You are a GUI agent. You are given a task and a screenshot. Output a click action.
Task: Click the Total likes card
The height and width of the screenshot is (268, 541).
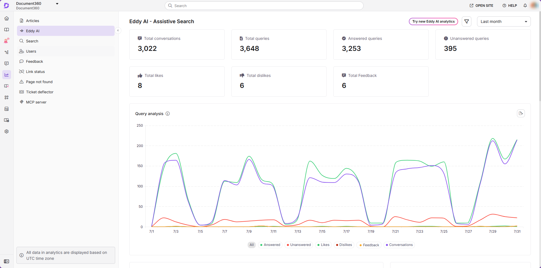point(177,82)
